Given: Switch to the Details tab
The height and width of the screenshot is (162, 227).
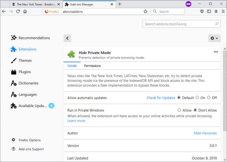Looking at the screenshot, I should click(x=72, y=66).
